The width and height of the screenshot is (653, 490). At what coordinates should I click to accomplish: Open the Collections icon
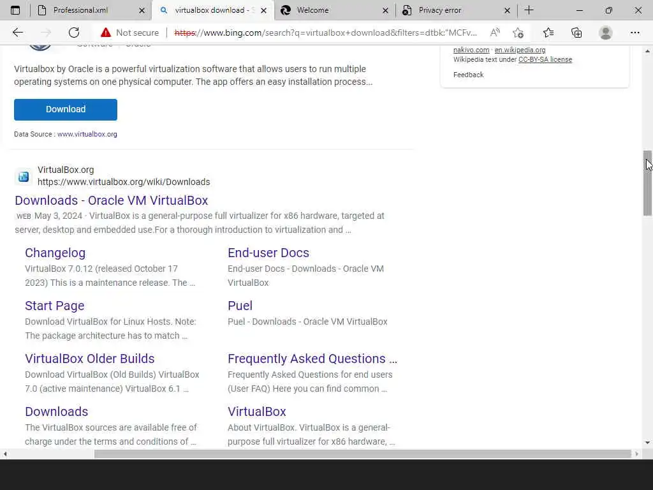pos(576,33)
